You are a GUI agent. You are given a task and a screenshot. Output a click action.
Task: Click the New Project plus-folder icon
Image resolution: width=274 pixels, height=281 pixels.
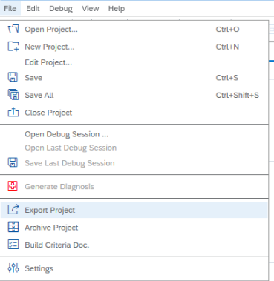coord(13,47)
